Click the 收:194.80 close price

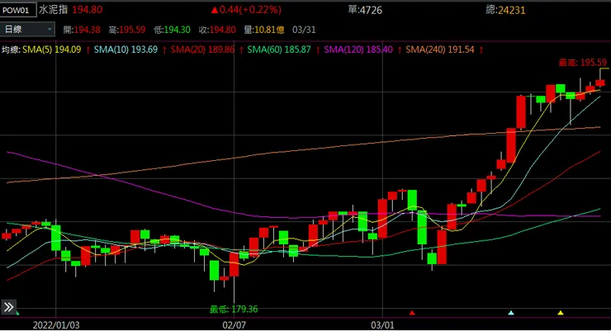click(217, 30)
